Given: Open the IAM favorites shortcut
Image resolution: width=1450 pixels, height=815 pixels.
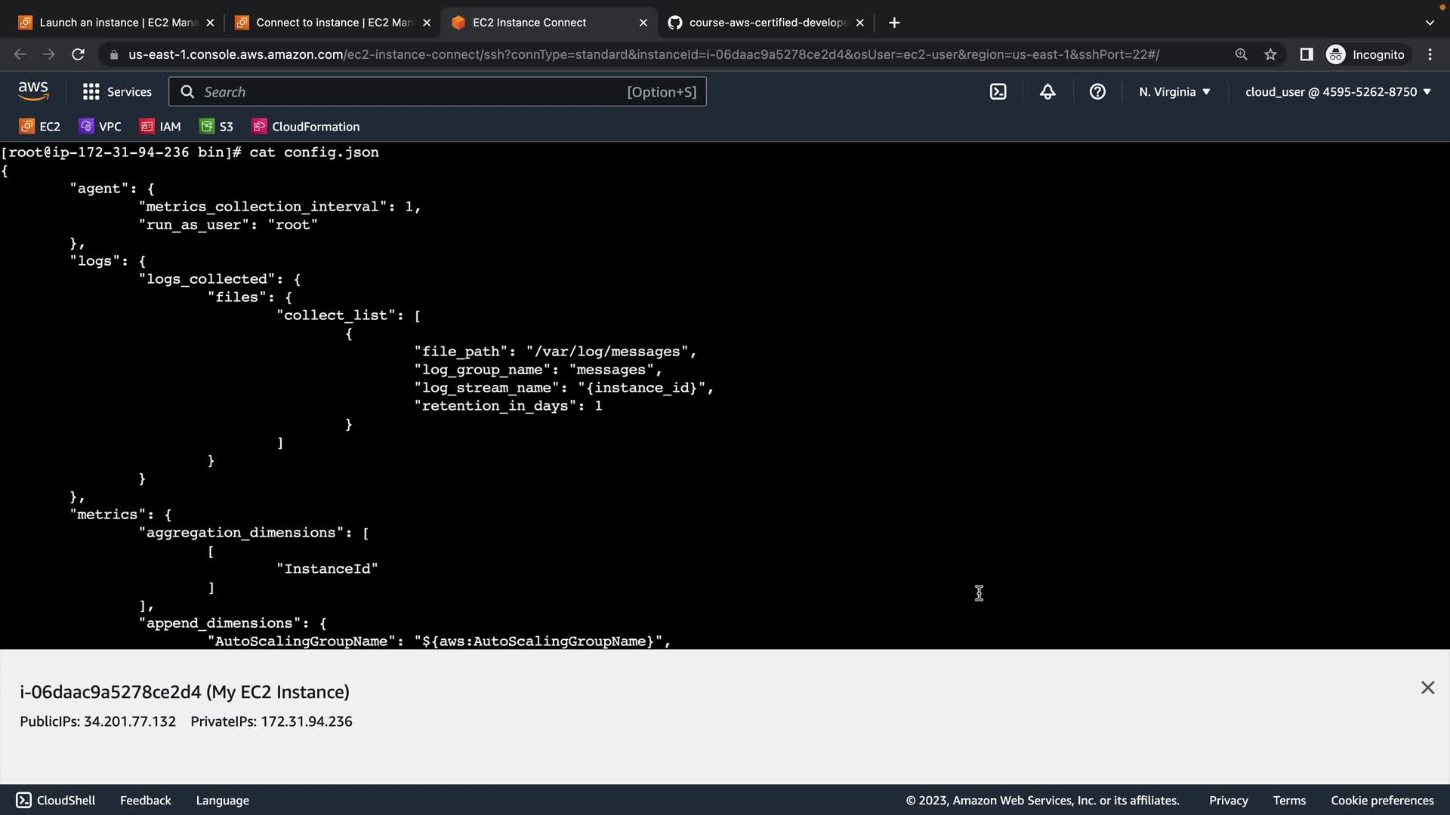Looking at the screenshot, I should 160,126.
